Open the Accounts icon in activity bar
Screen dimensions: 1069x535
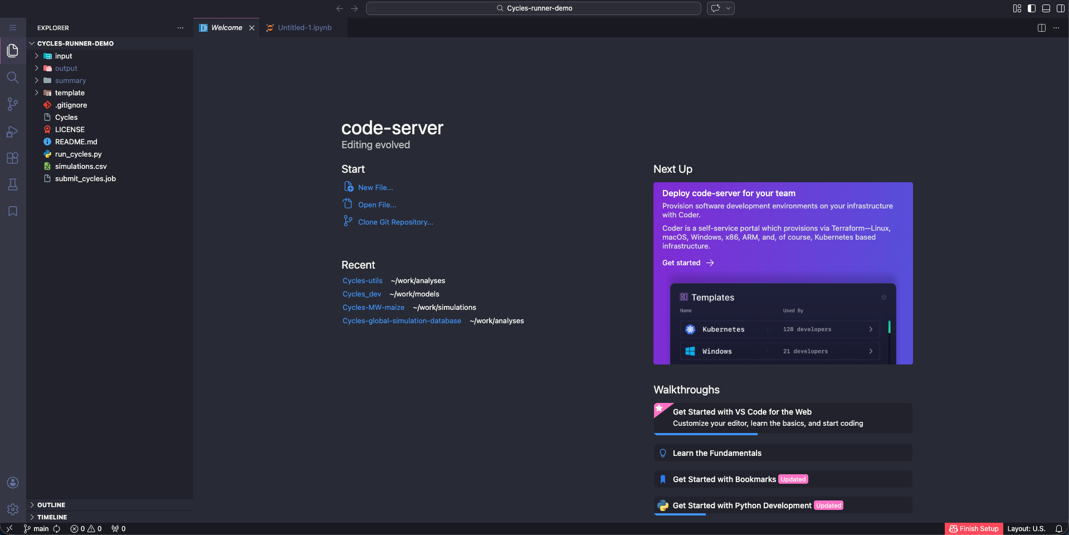click(13, 483)
